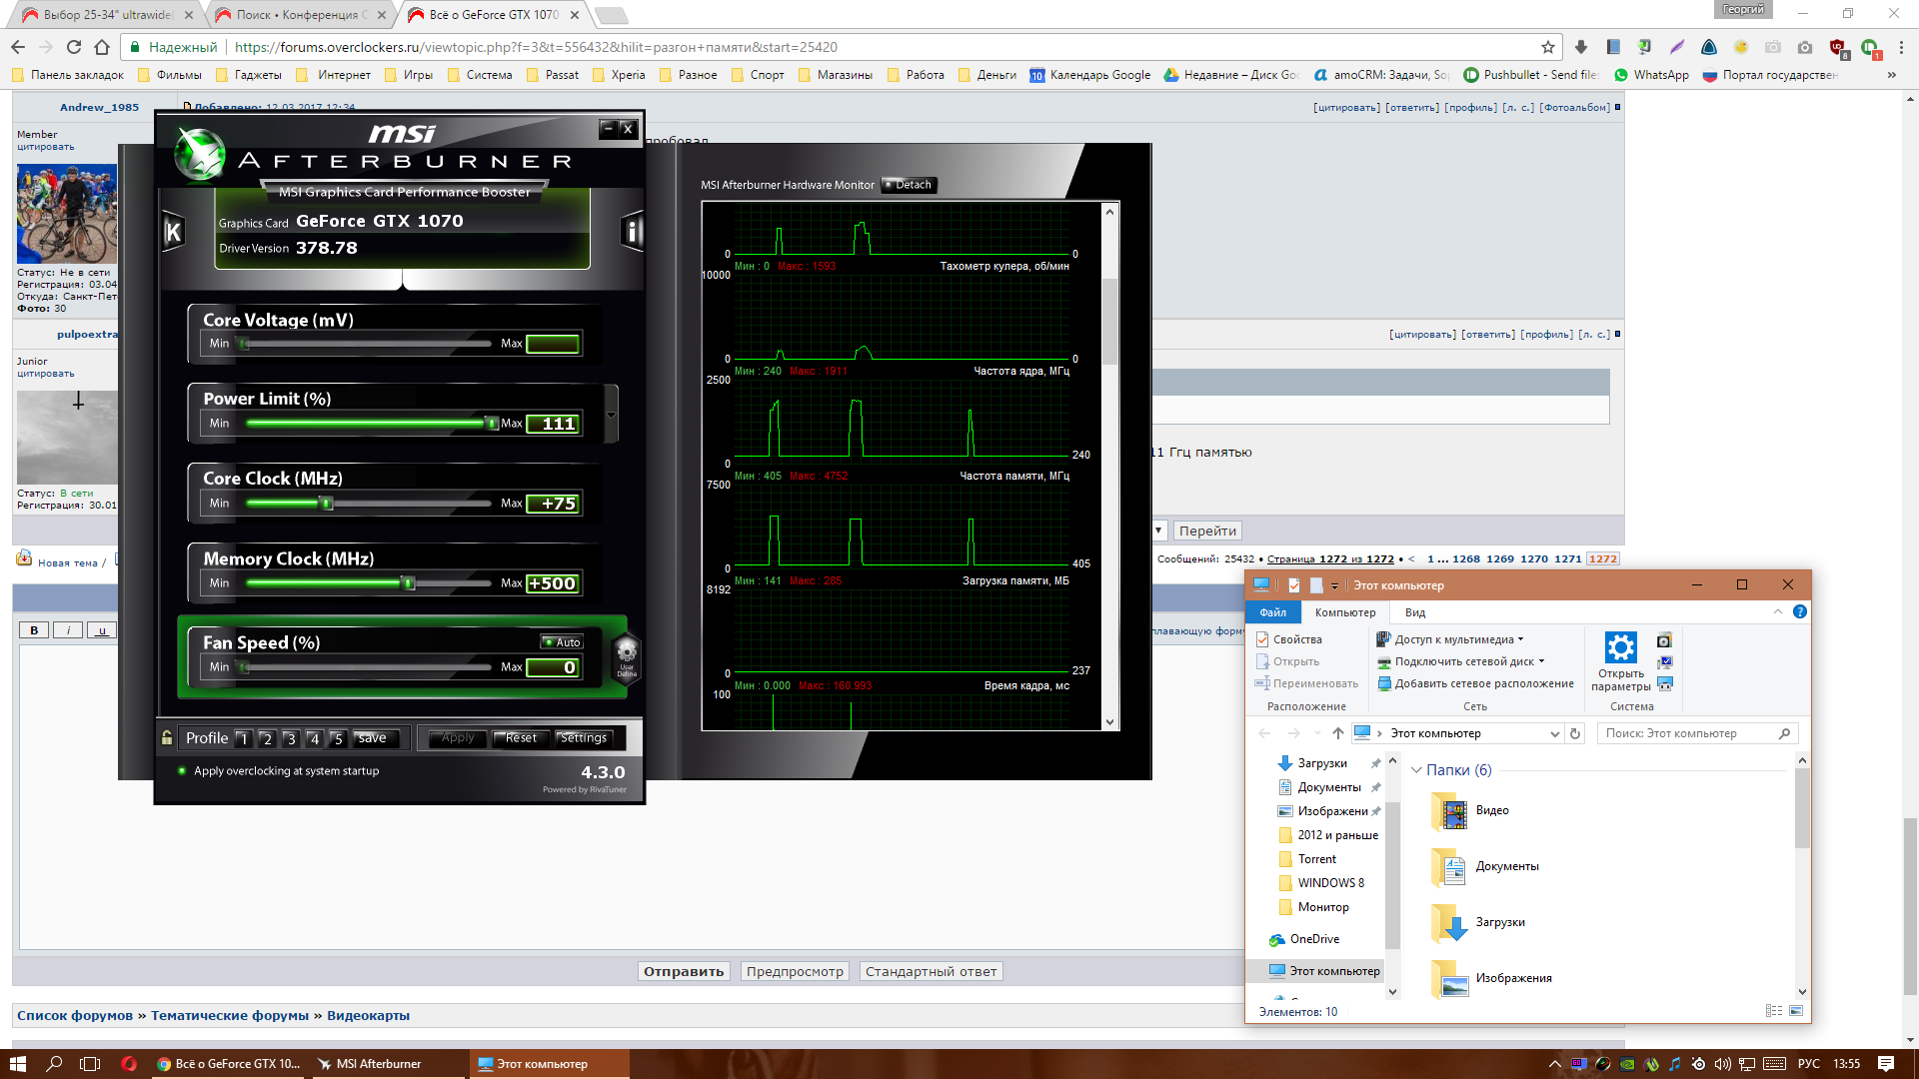Open User Define fan gear icon
Viewport: 1919px width, 1079px height.
627,656
